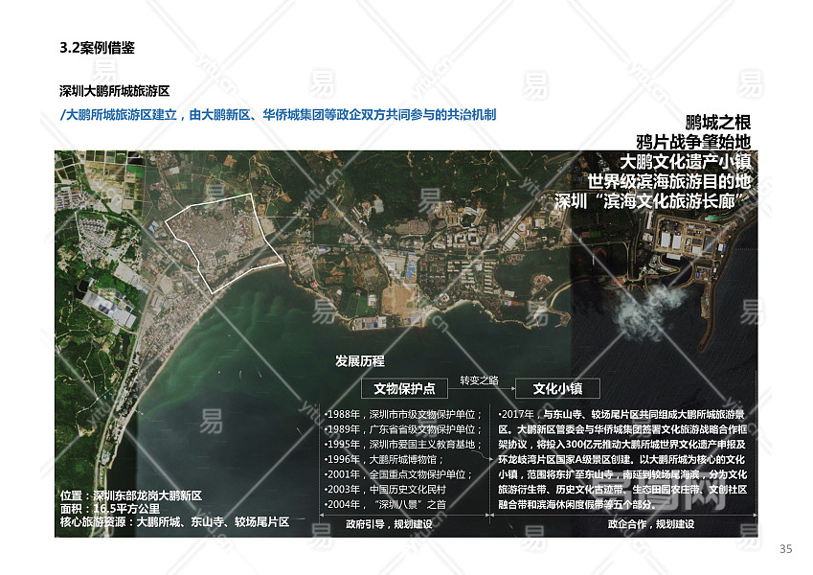Select the 2001年 全国重点文物保护单位 entry
The height and width of the screenshot is (575, 813).
pos(397,474)
